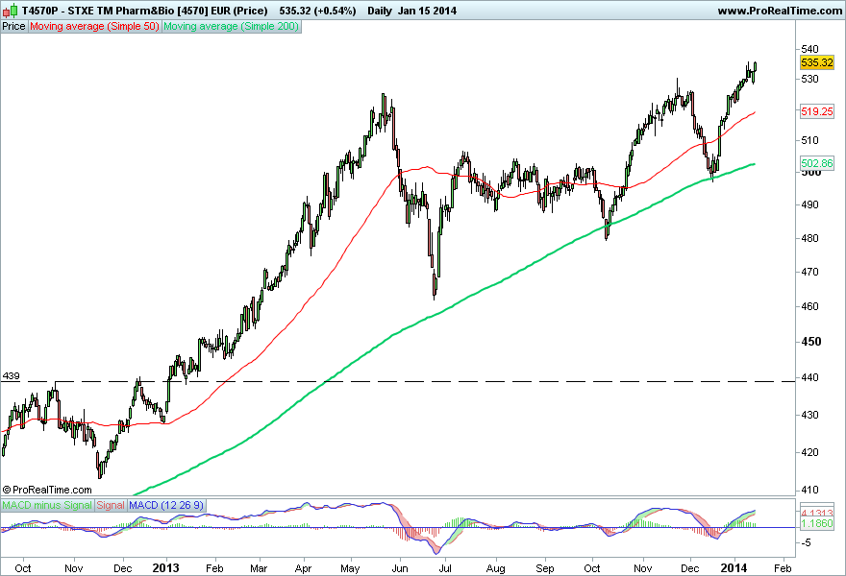The image size is (846, 576).
Task: Click the Jan 15 2014 date in the header
Action: (427, 11)
